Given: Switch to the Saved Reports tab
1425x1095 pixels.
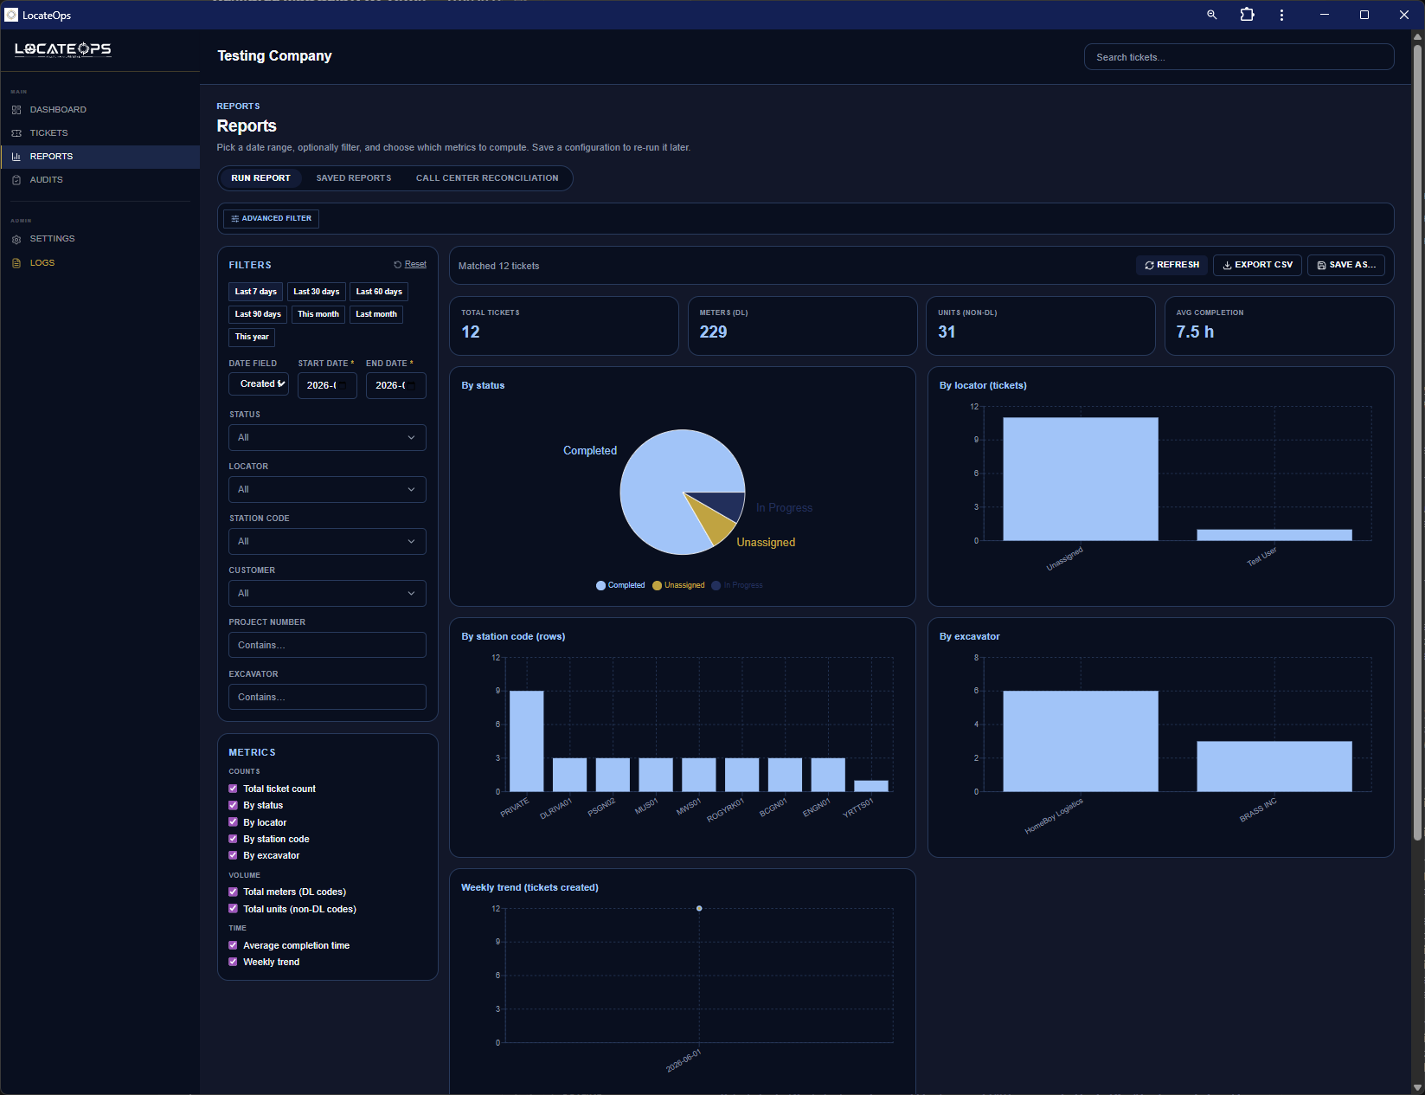Looking at the screenshot, I should (354, 178).
